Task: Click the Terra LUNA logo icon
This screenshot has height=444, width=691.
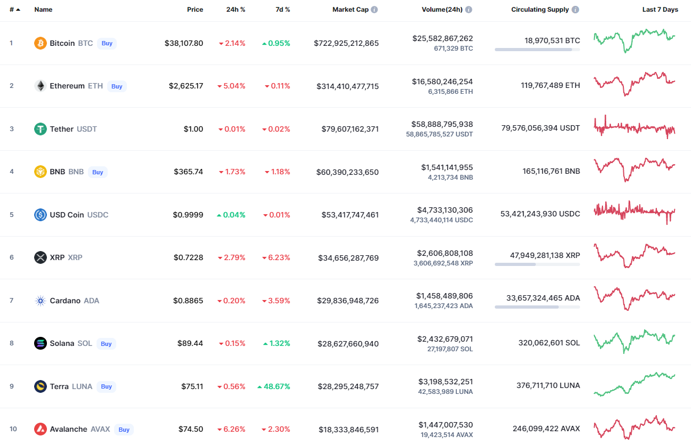Action: pos(41,386)
